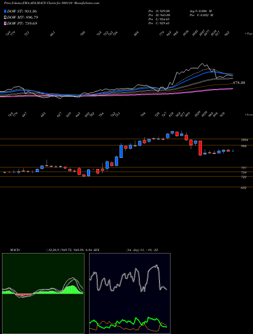This screenshot has width=253, height=334.
Task: Open the dark blue ADX indicator panel
Action: [x=130, y=294]
